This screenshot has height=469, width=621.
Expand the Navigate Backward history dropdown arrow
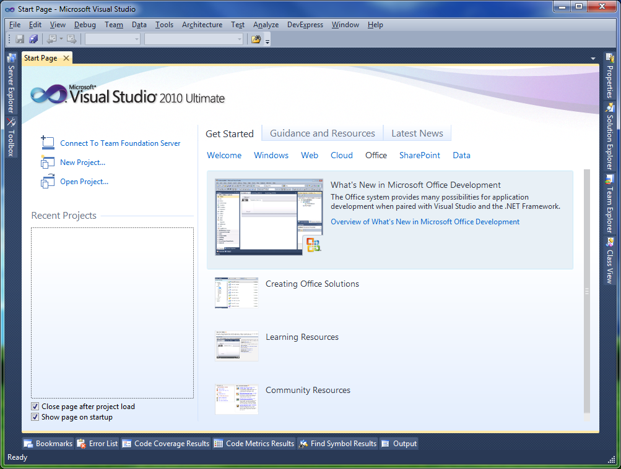click(61, 39)
